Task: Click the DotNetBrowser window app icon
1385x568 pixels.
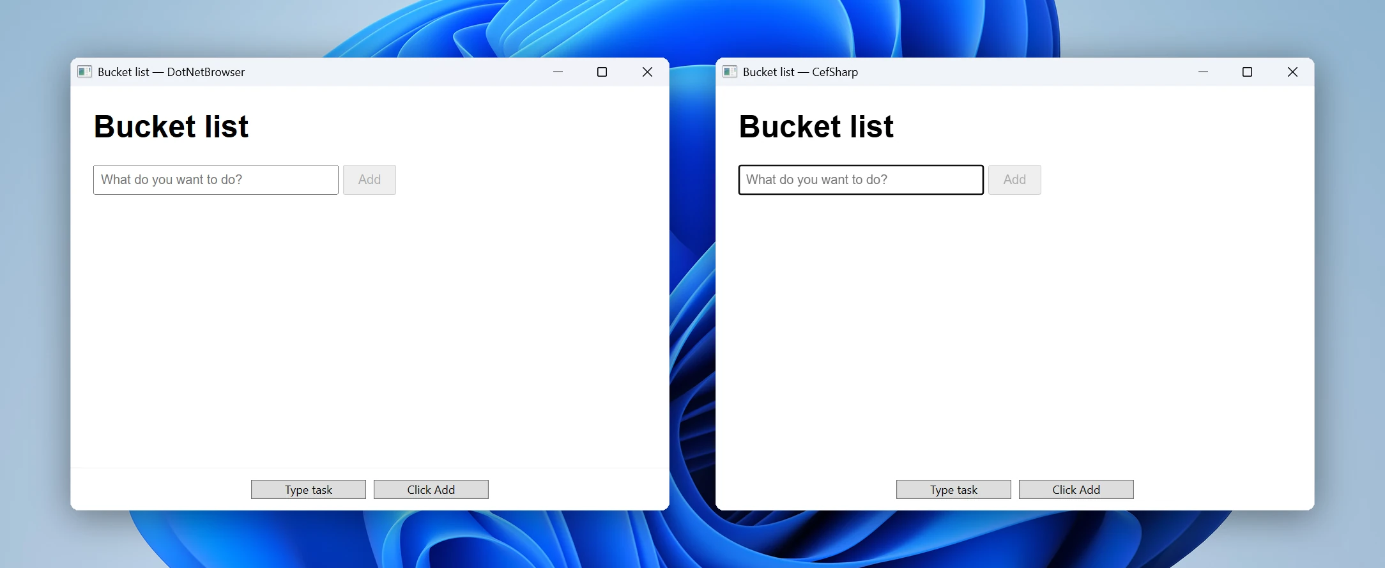Action: 84,72
